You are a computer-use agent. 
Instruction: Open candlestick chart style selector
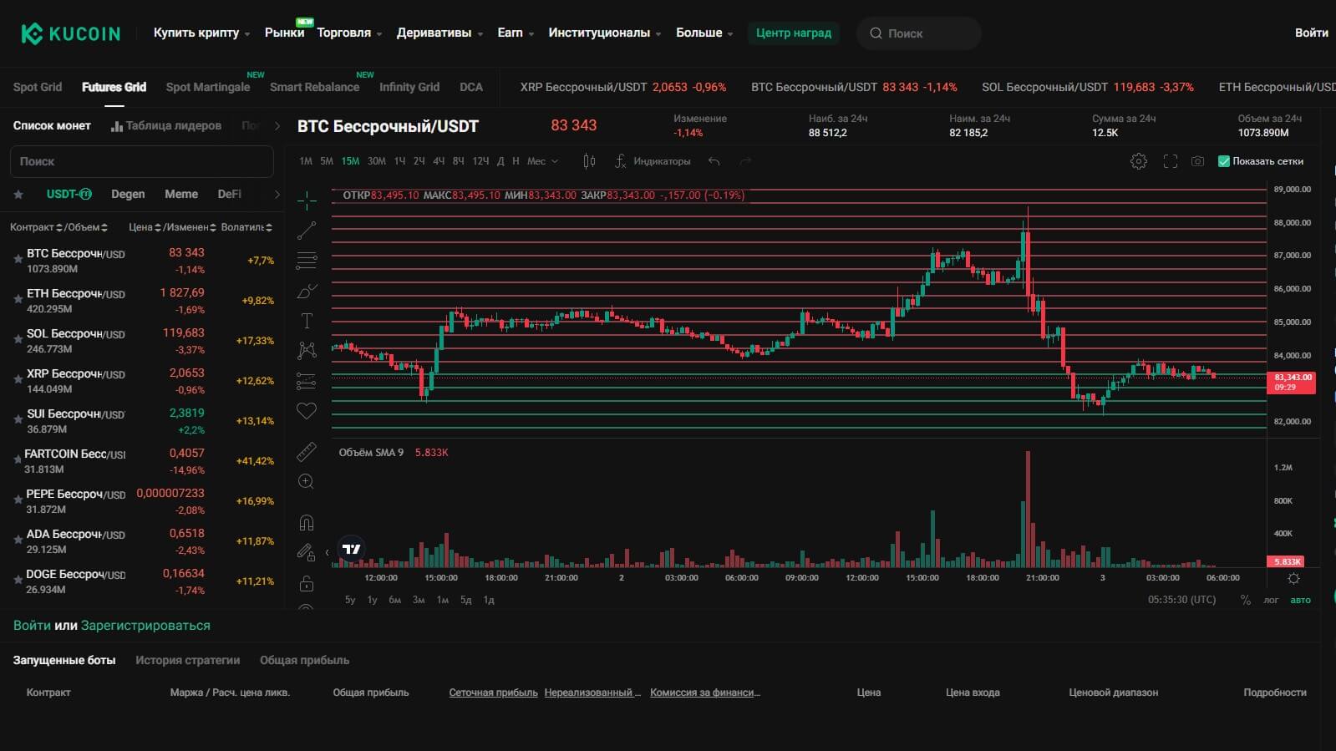coord(589,161)
